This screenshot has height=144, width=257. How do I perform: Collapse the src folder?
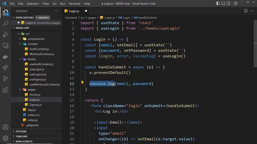(x=18, y=34)
